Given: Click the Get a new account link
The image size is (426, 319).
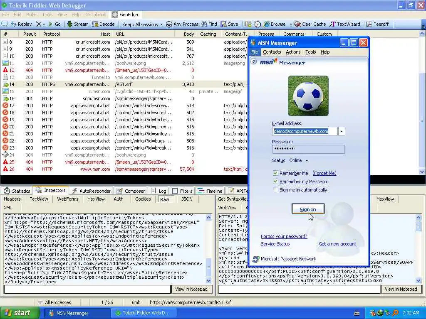Looking at the screenshot, I should tap(337, 244).
